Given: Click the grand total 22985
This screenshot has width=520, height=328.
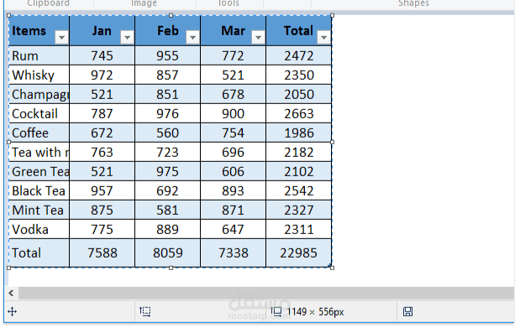Looking at the screenshot, I should click(298, 253).
